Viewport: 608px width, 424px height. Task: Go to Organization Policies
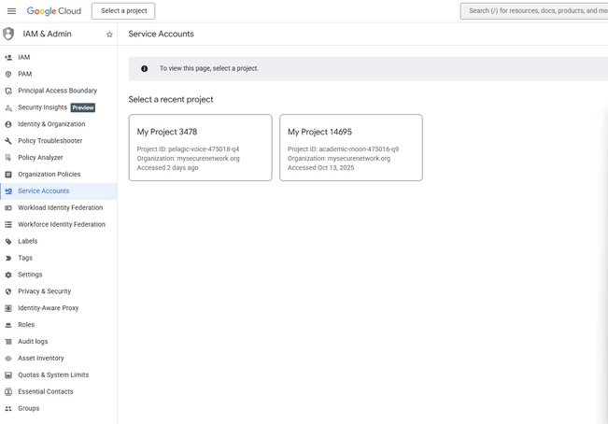(x=59, y=175)
